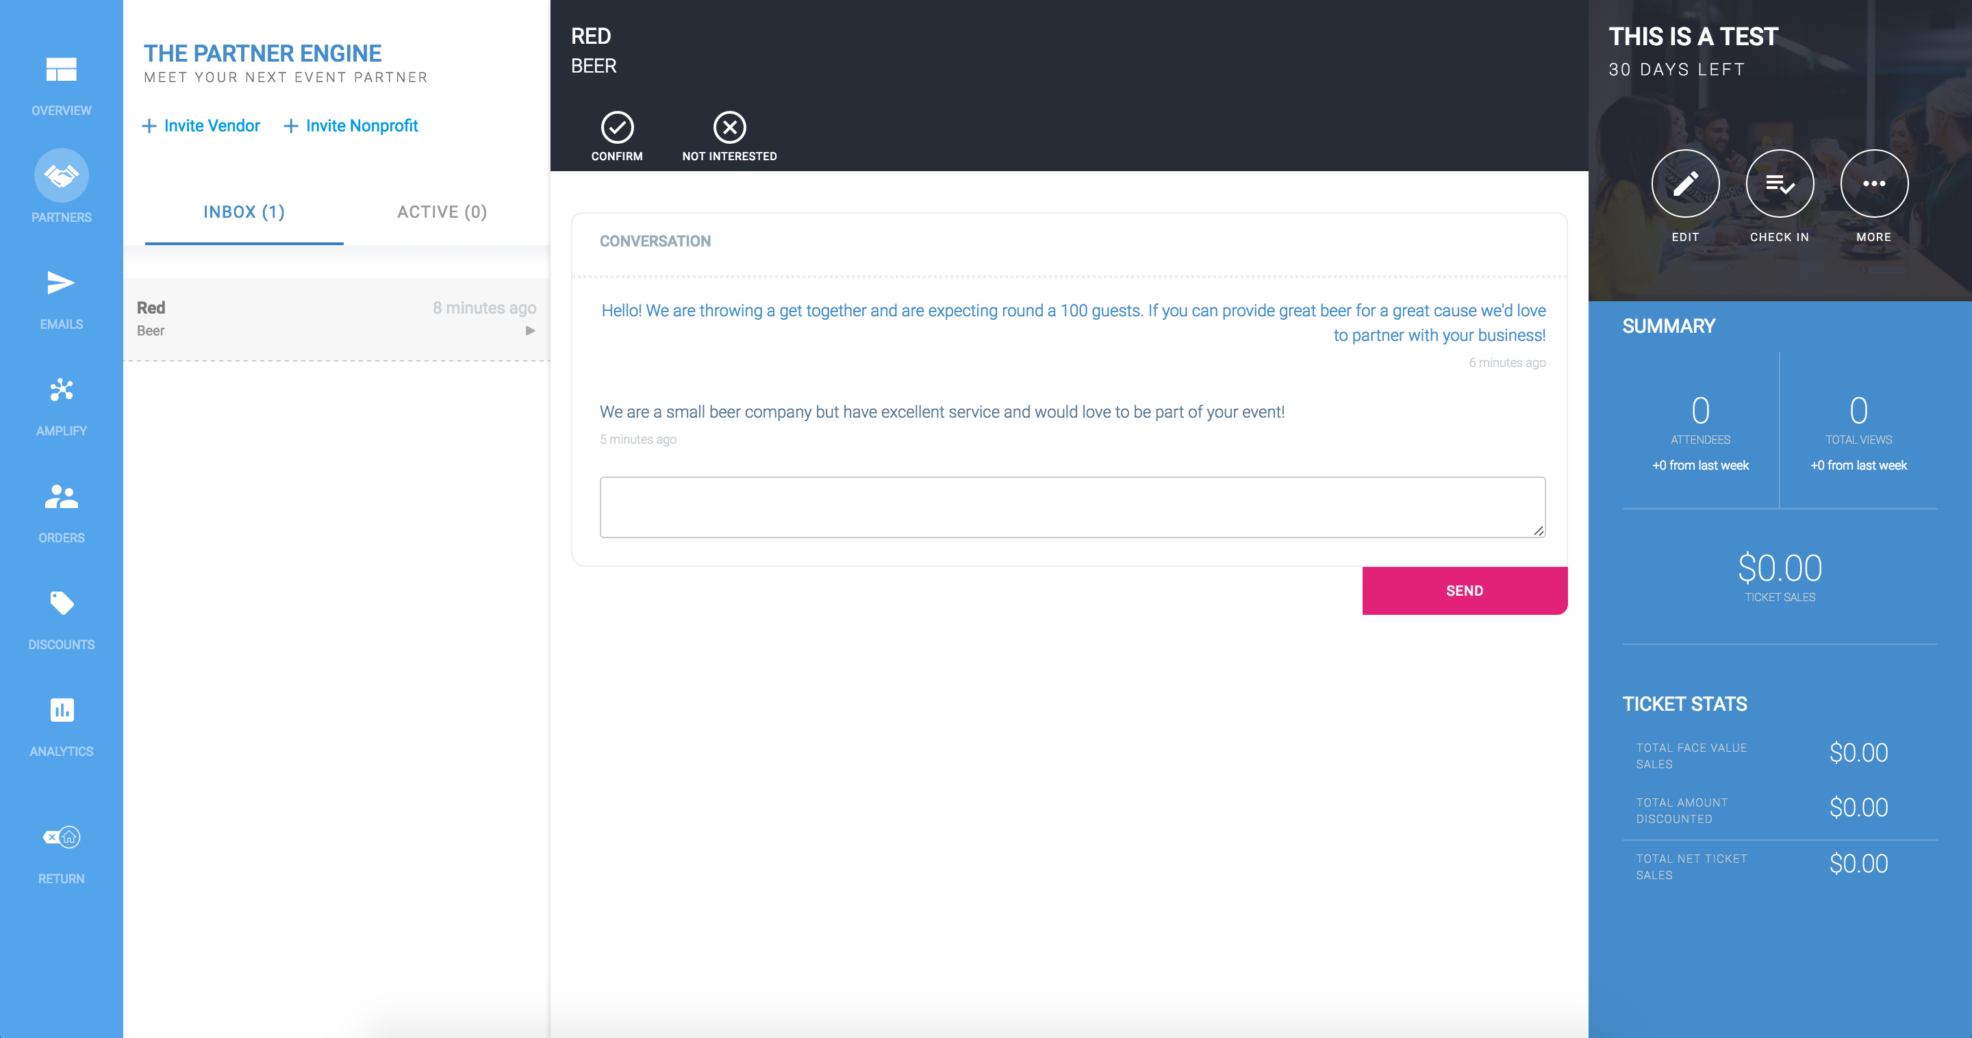This screenshot has height=1038, width=1972.
Task: Expand Red Beer inbox item arrow
Action: tap(530, 331)
